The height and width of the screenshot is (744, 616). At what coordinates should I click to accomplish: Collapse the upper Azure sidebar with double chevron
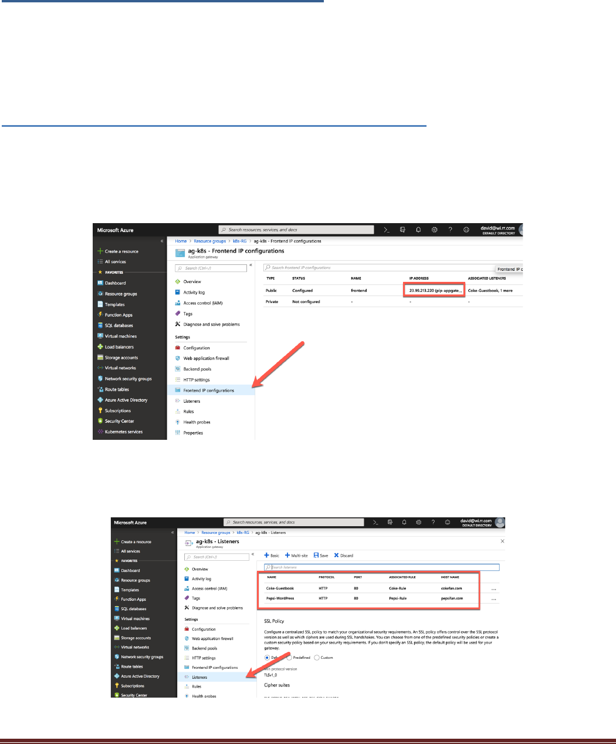(x=162, y=241)
